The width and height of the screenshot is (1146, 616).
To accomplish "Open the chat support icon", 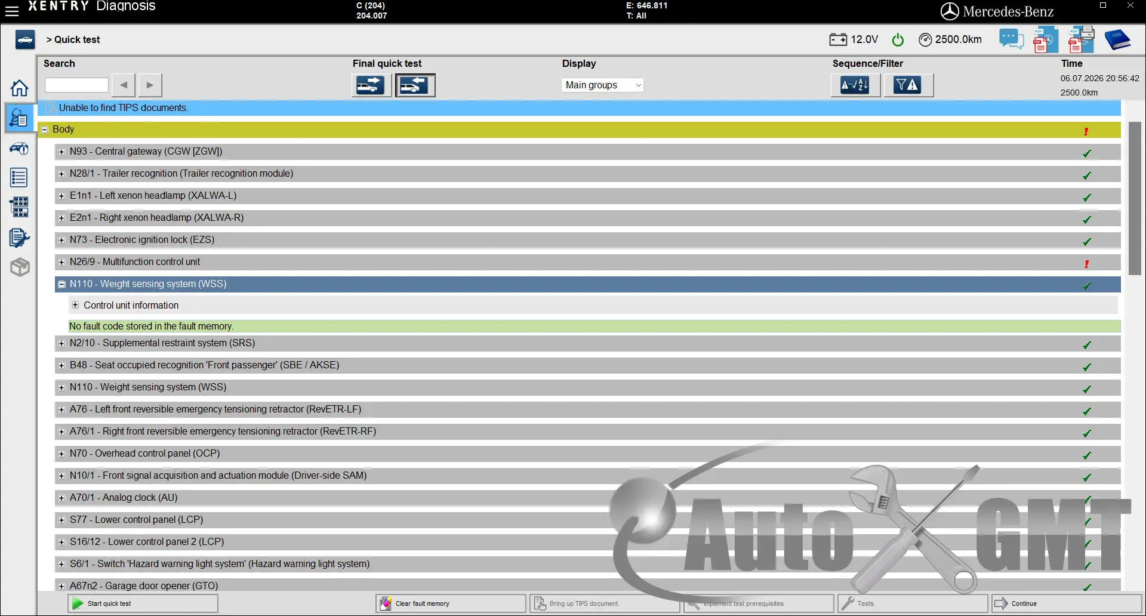I will [x=1011, y=39].
